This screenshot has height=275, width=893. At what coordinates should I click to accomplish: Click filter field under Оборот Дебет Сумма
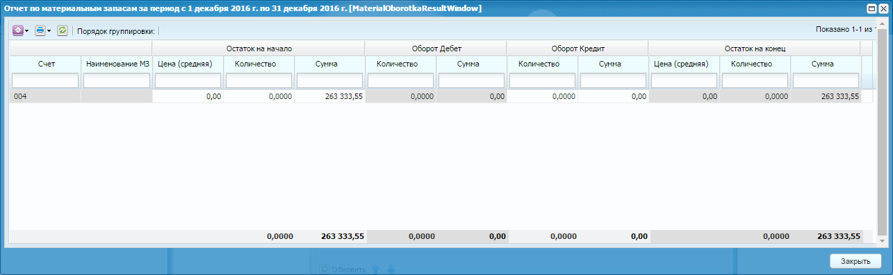(471, 80)
